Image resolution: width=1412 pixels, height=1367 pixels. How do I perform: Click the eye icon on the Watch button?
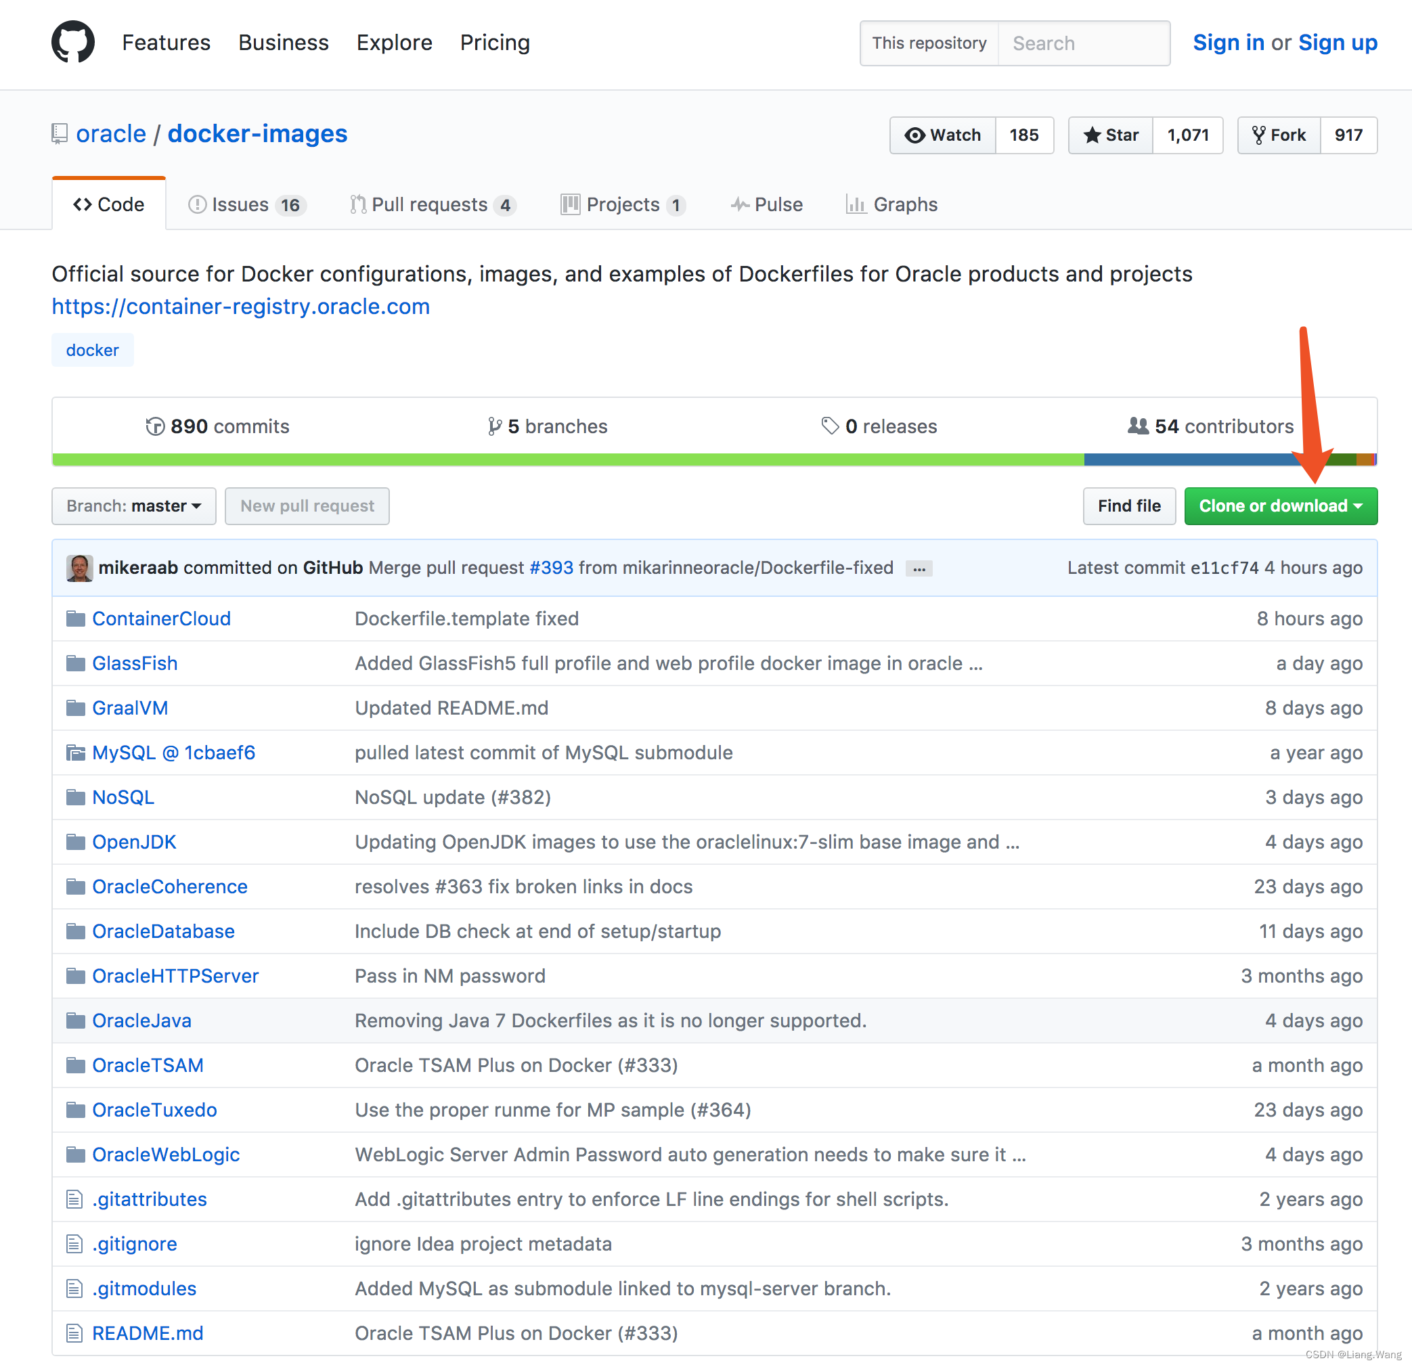click(x=915, y=135)
